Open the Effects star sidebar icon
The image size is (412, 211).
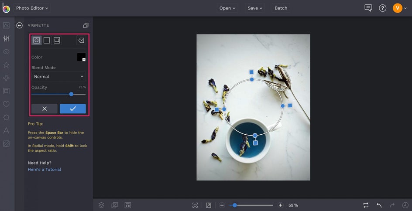pos(6,65)
